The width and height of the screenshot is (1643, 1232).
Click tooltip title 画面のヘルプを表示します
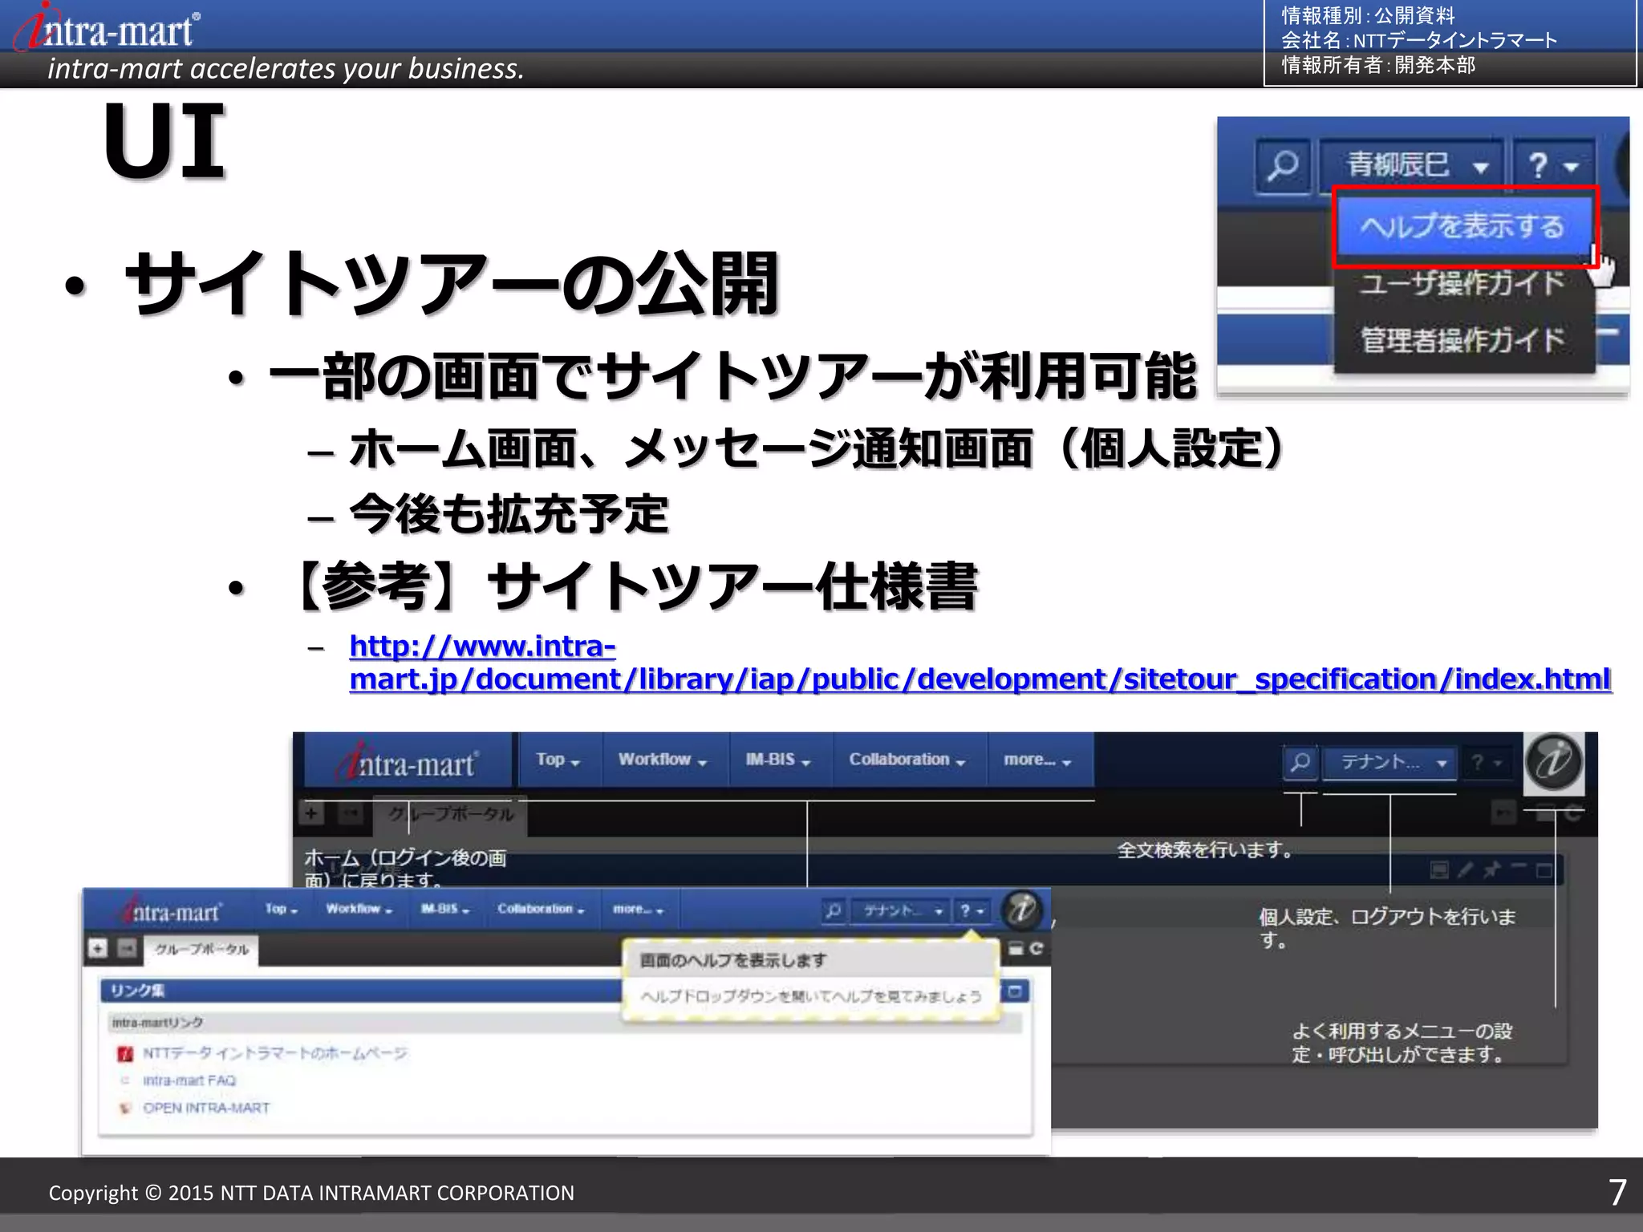click(733, 960)
